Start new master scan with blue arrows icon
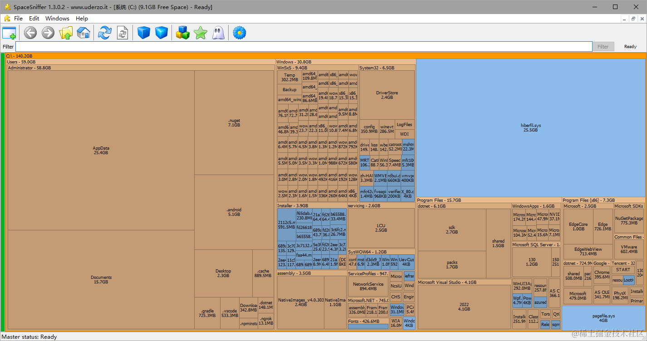This screenshot has width=647, height=341. click(105, 33)
